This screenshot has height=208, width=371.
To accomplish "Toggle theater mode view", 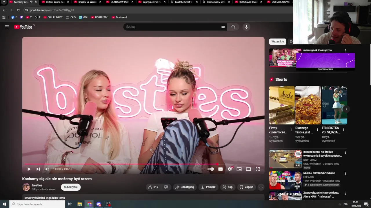I will (248, 169).
